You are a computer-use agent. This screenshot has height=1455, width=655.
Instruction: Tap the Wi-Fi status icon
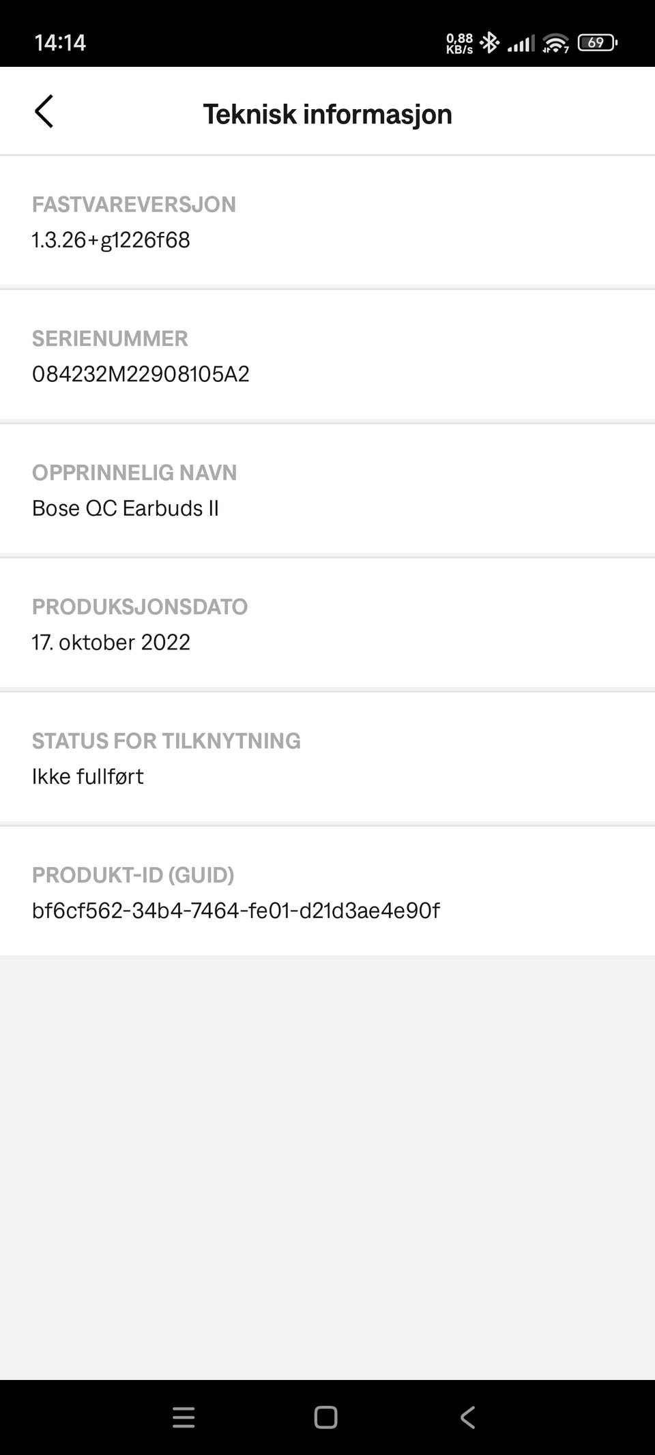(x=555, y=44)
